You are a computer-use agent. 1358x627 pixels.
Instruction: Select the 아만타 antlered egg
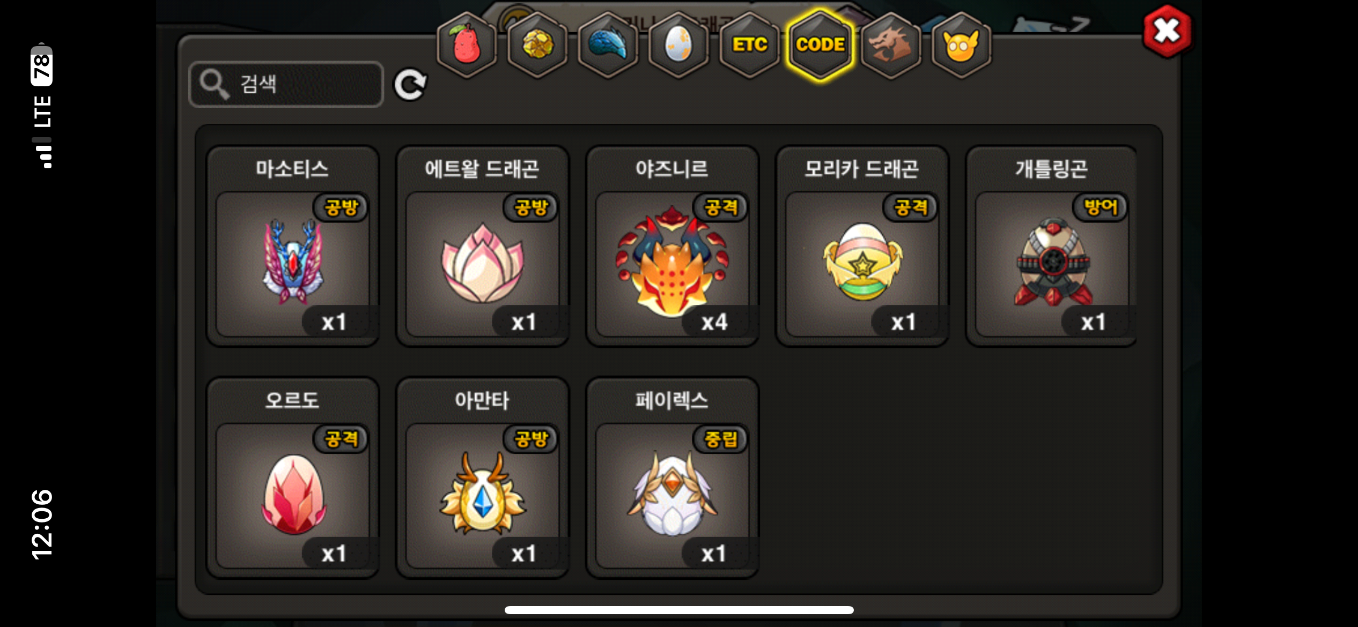click(x=483, y=478)
